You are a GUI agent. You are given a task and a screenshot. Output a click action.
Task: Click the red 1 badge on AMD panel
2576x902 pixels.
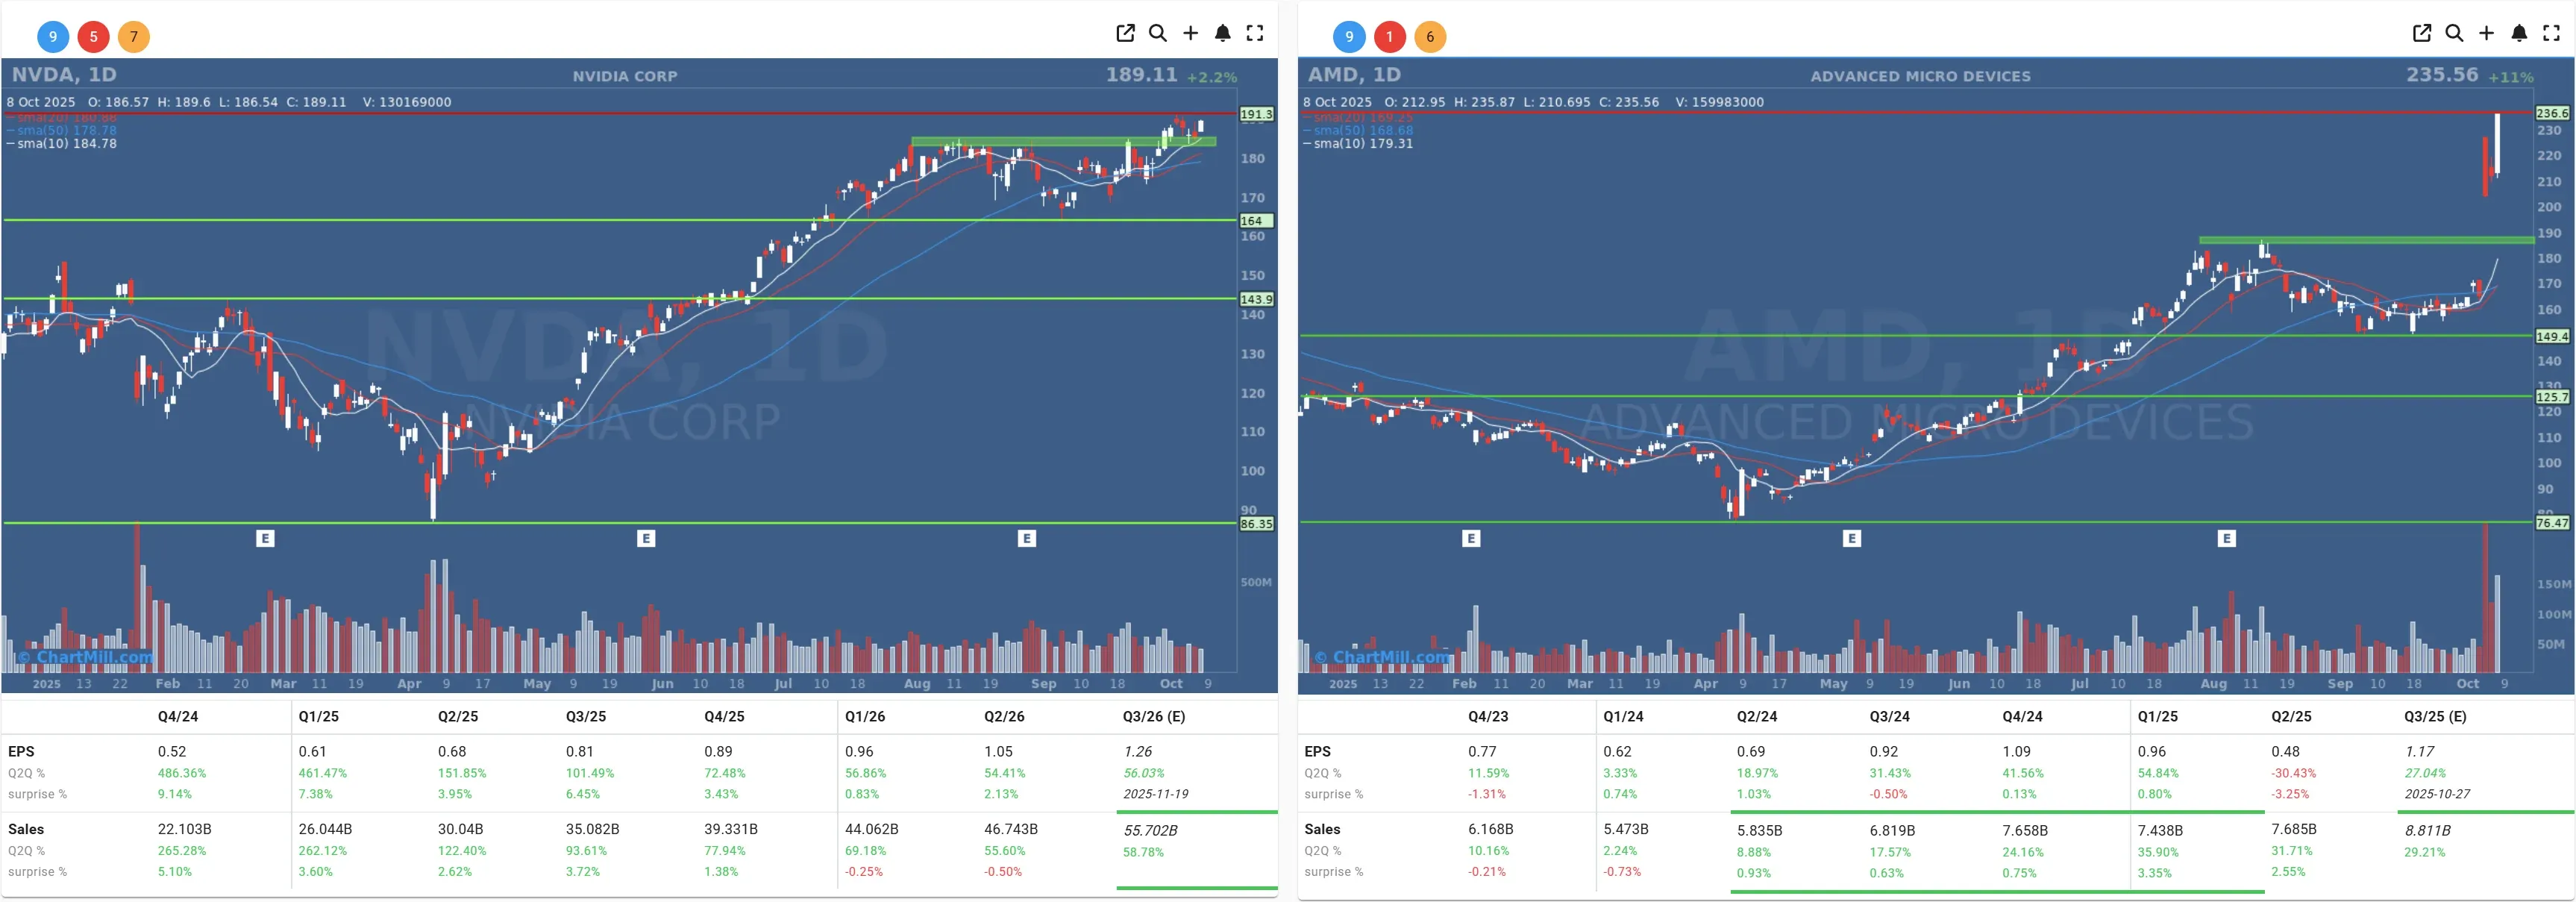1389,37
